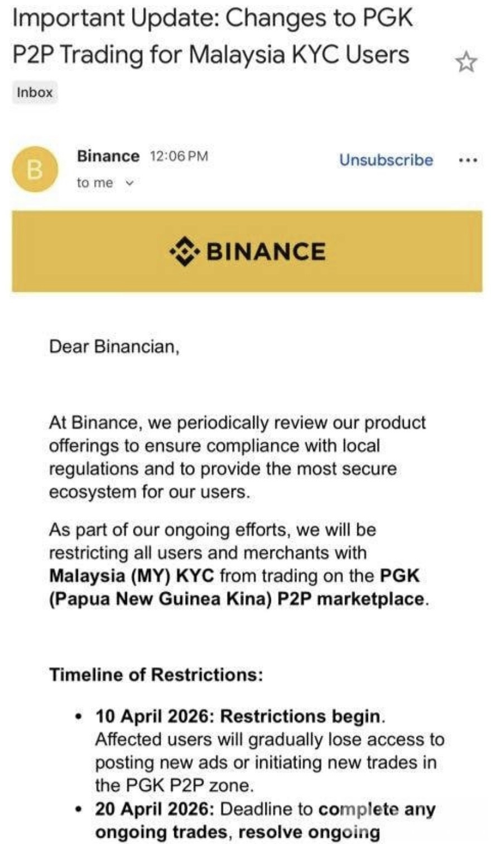Click the BINANCE wordmark in yellow banner

(266, 251)
